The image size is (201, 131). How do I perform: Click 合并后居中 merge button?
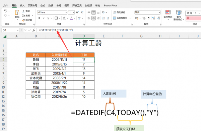[x=120, y=18]
